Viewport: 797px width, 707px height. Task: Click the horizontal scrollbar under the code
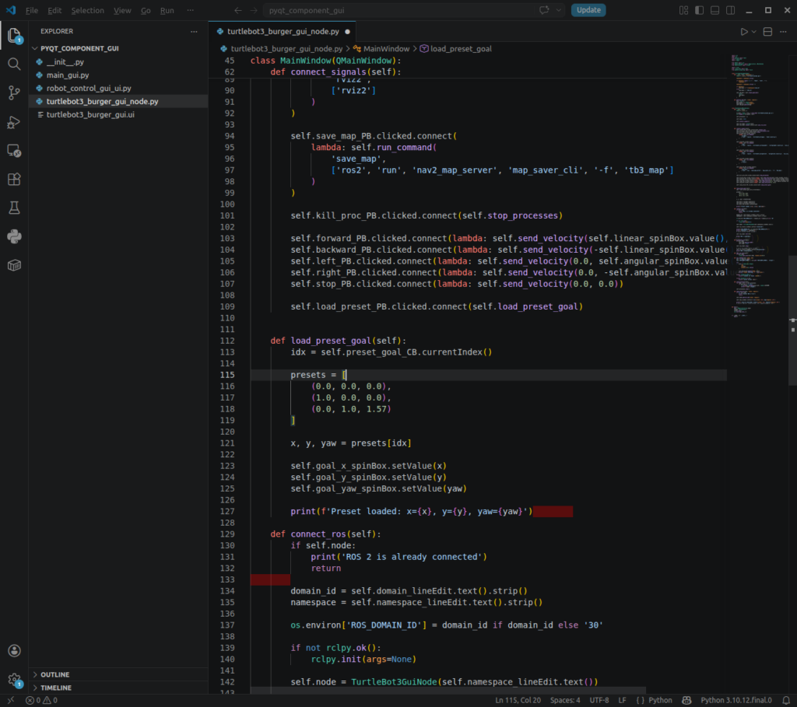tap(448, 691)
